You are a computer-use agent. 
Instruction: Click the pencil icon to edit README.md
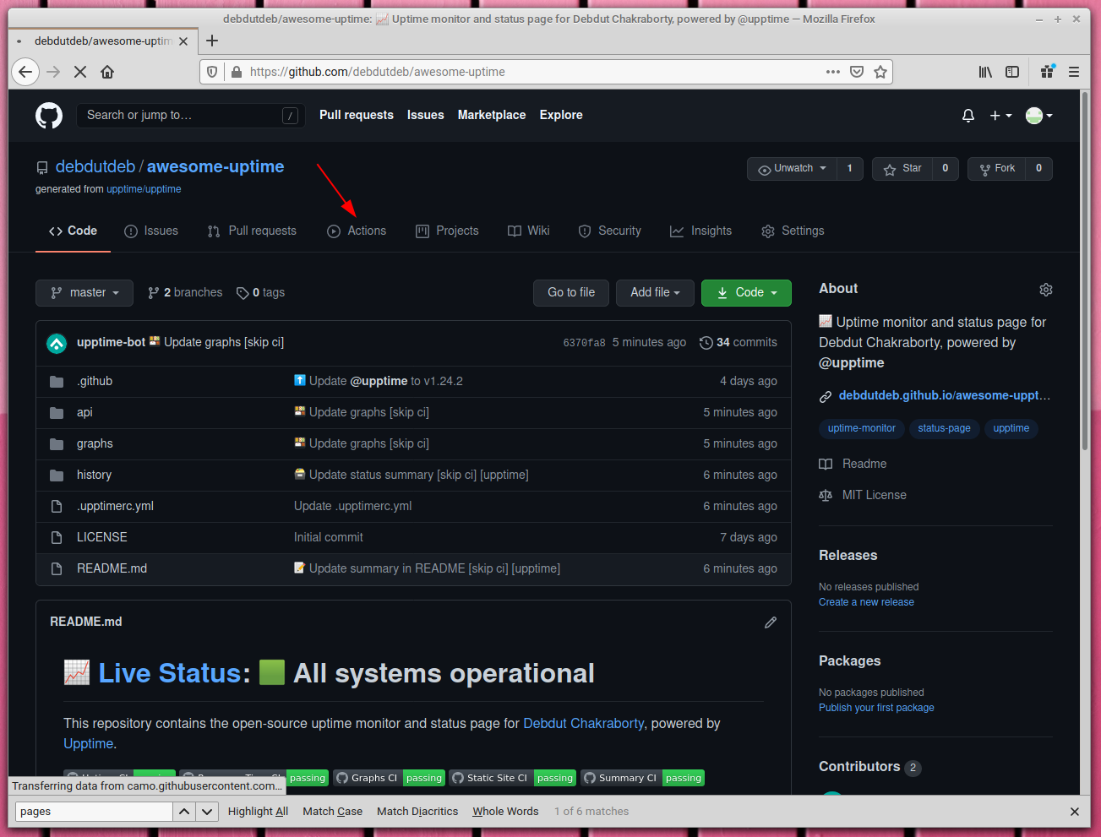(x=770, y=622)
